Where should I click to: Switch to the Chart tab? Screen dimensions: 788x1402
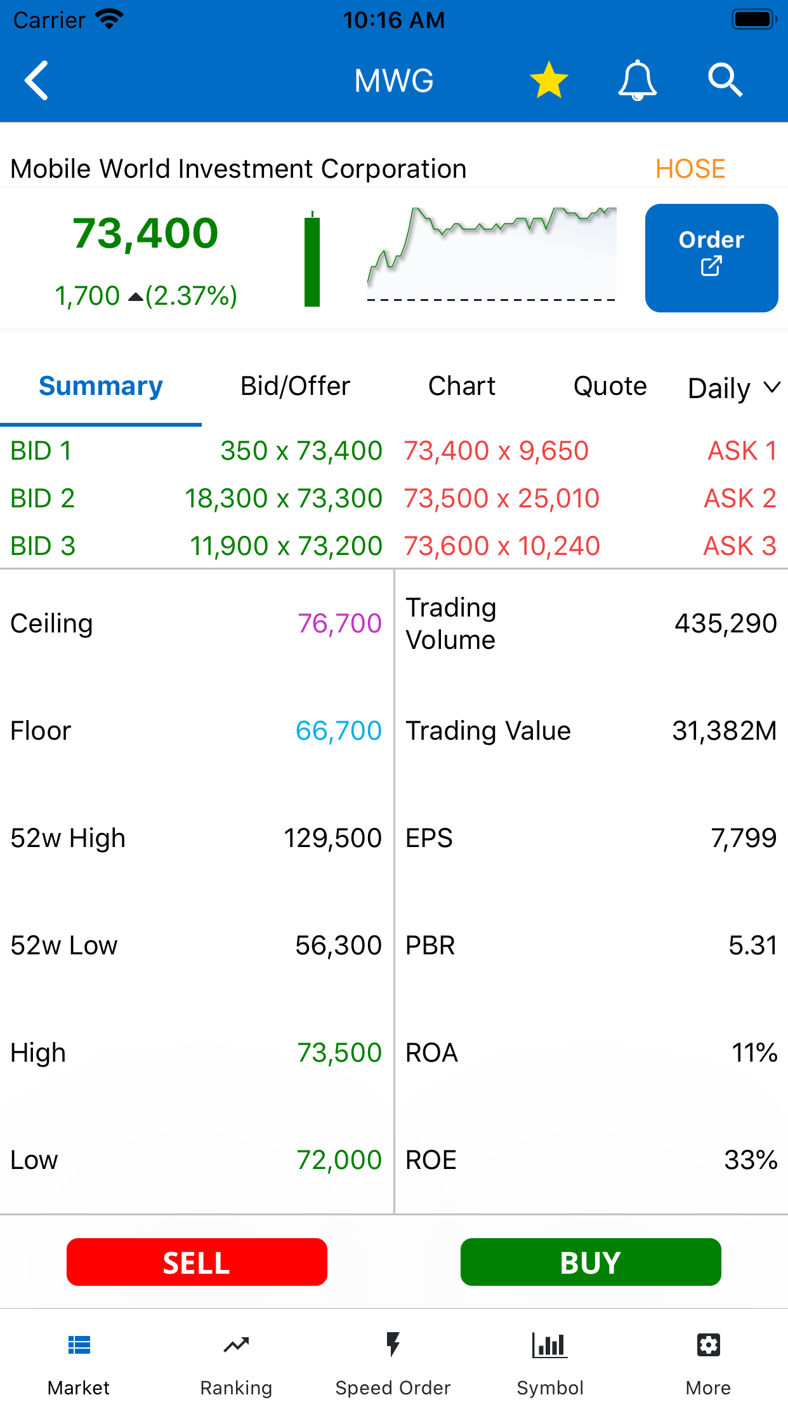pyautogui.click(x=462, y=387)
